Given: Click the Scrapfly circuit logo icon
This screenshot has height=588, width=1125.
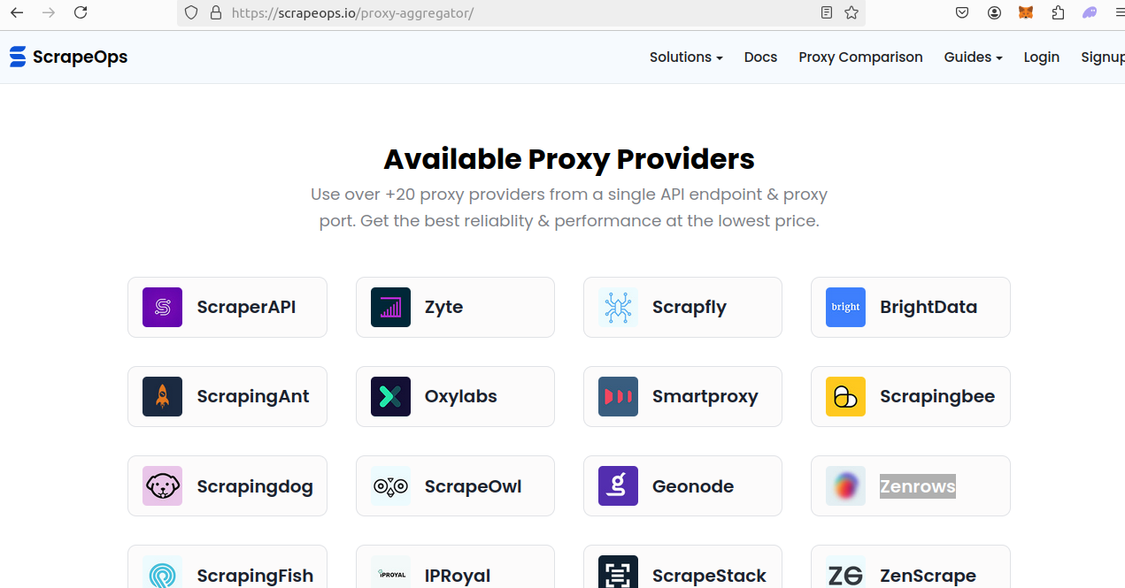Looking at the screenshot, I should coord(618,308).
